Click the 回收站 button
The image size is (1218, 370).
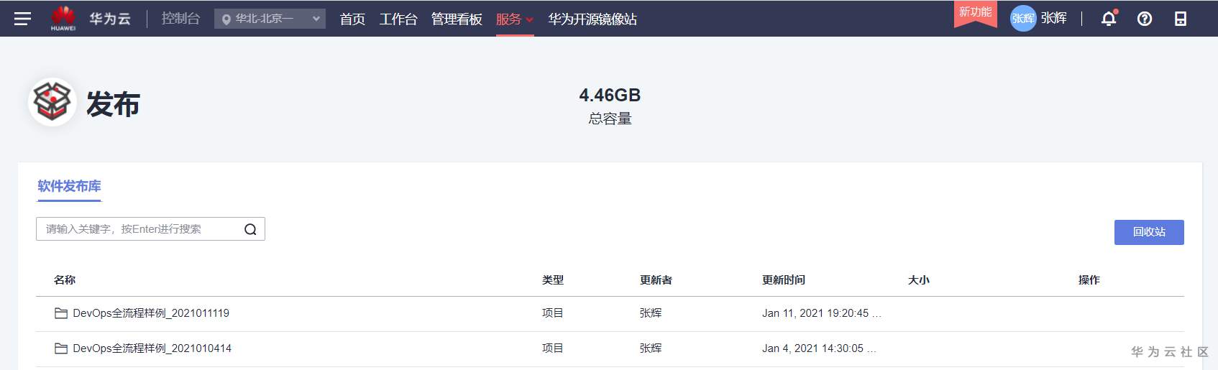(x=1148, y=232)
